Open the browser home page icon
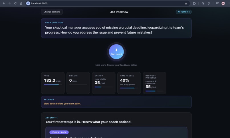The width and height of the screenshot is (230, 138). click(21, 3)
